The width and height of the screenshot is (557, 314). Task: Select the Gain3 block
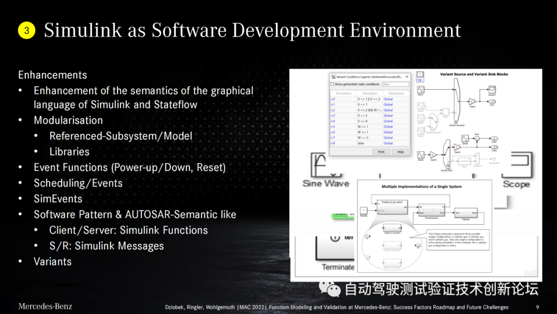click(x=472, y=102)
